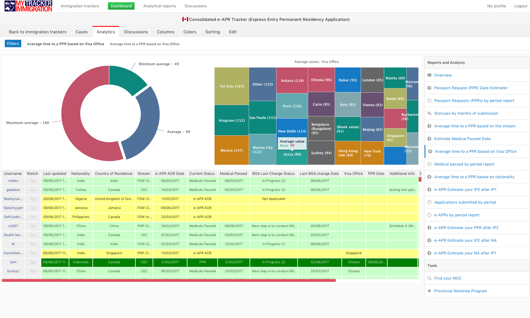Click the Canadian flag icon in tracker title
This screenshot has height=318, width=530.
(x=185, y=19)
